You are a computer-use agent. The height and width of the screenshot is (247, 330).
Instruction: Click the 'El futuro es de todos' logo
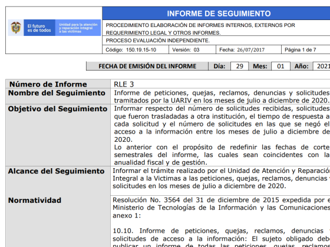coord(39,28)
